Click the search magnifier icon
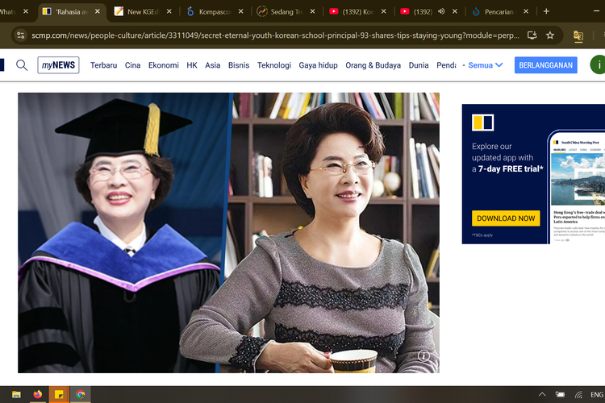The width and height of the screenshot is (605, 403). 22,65
